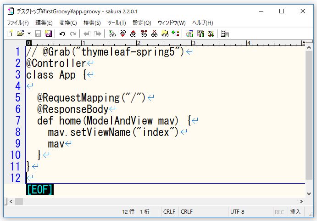This screenshot has width=317, height=221.
Task: Click line number 12 in the gutter
Action: point(15,178)
